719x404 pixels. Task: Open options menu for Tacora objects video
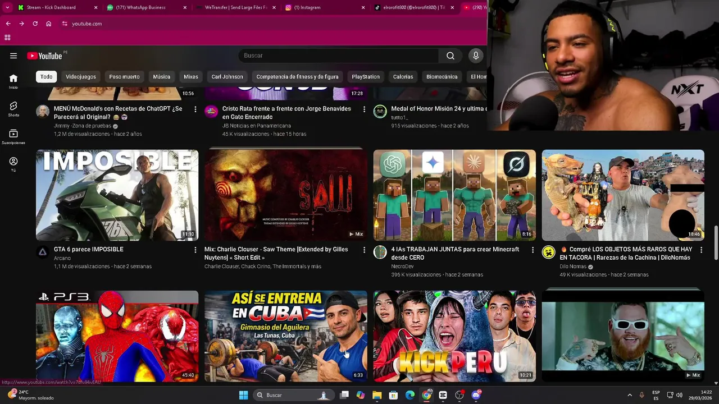point(701,250)
